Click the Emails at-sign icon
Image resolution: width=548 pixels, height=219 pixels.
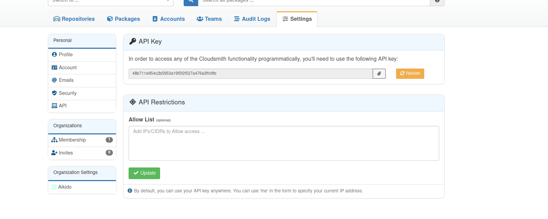point(54,80)
